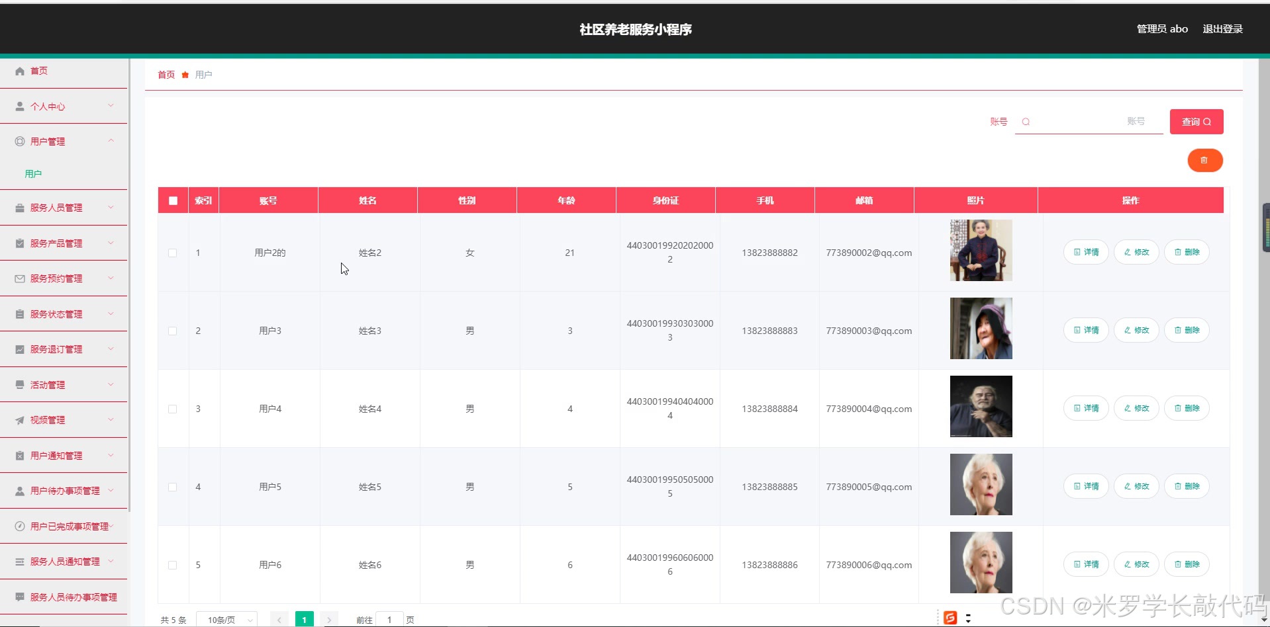Click the home icon in the sidebar

[20, 71]
